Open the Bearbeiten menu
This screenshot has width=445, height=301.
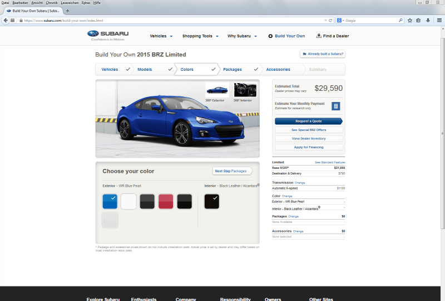pos(20,3)
